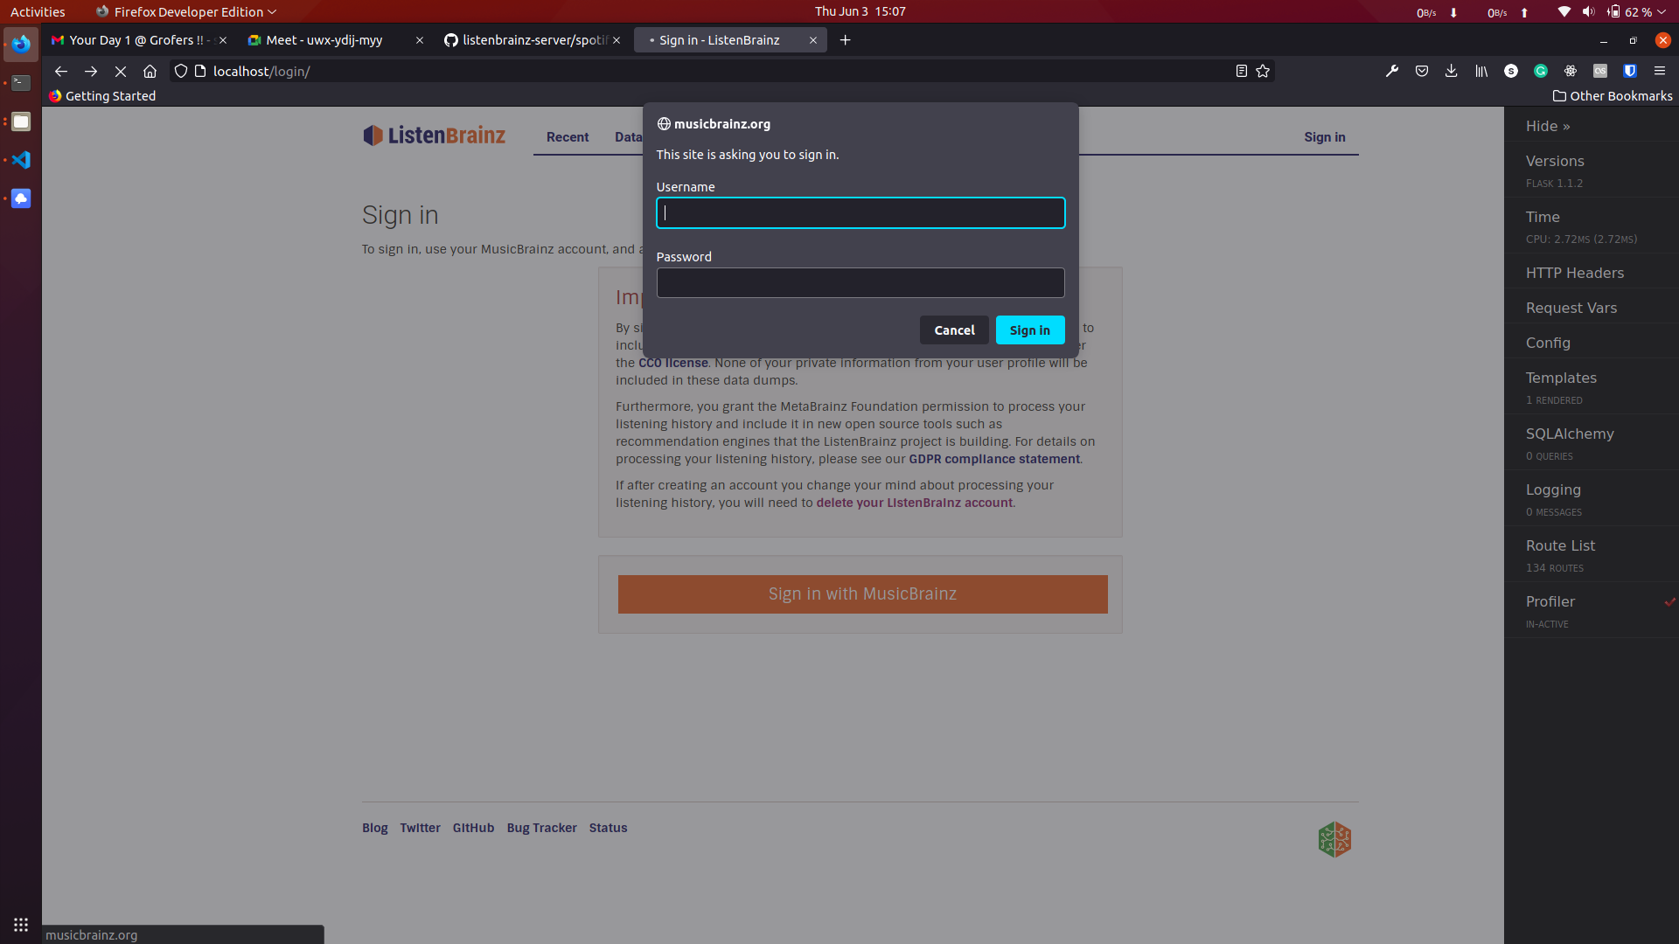Click the ListenBrainz logo
1679x944 pixels.
click(x=434, y=135)
